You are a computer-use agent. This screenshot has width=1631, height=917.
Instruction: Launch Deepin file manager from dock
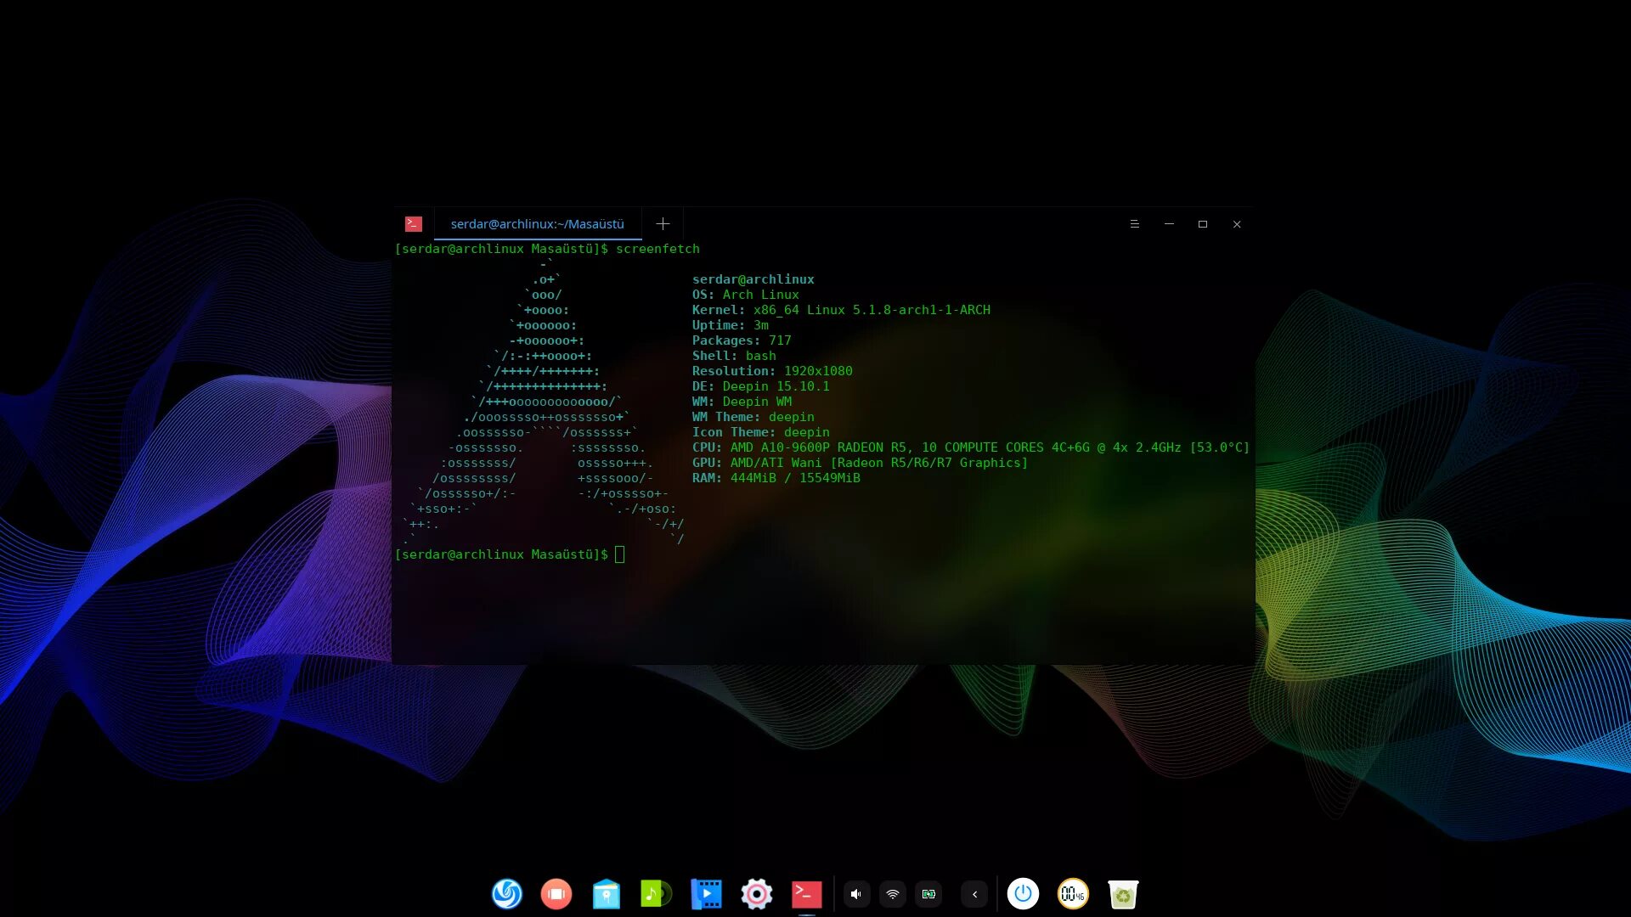click(607, 893)
